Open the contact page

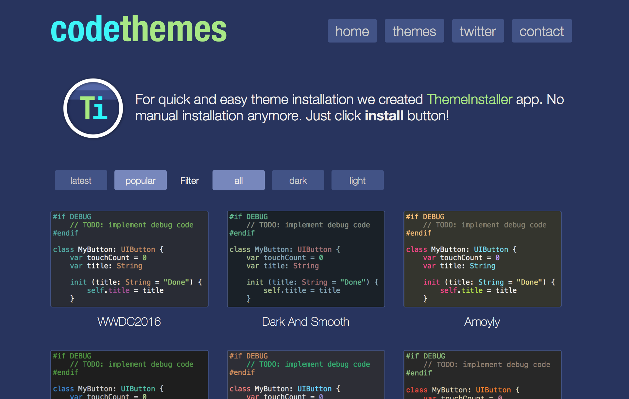(542, 31)
